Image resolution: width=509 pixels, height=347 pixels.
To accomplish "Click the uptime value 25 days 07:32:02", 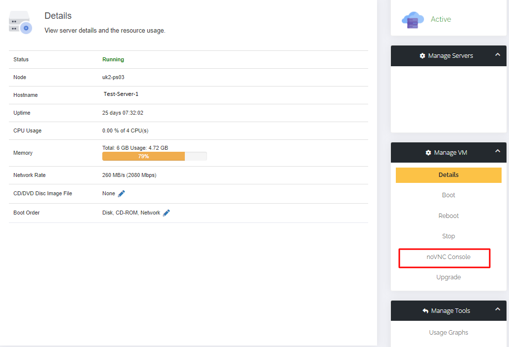I will coord(123,113).
